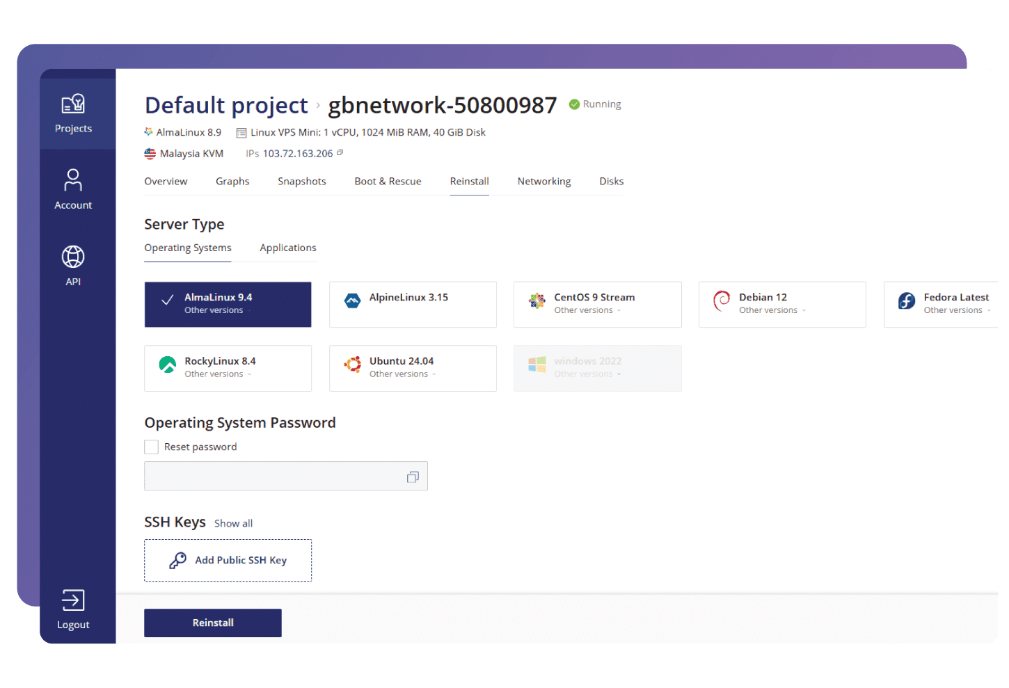Screen dimensions: 1009x688
Task: Click the key icon for SSH
Action: (x=178, y=561)
